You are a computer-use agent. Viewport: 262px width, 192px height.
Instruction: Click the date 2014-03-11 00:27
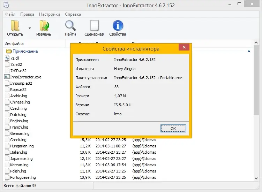(x=111, y=146)
